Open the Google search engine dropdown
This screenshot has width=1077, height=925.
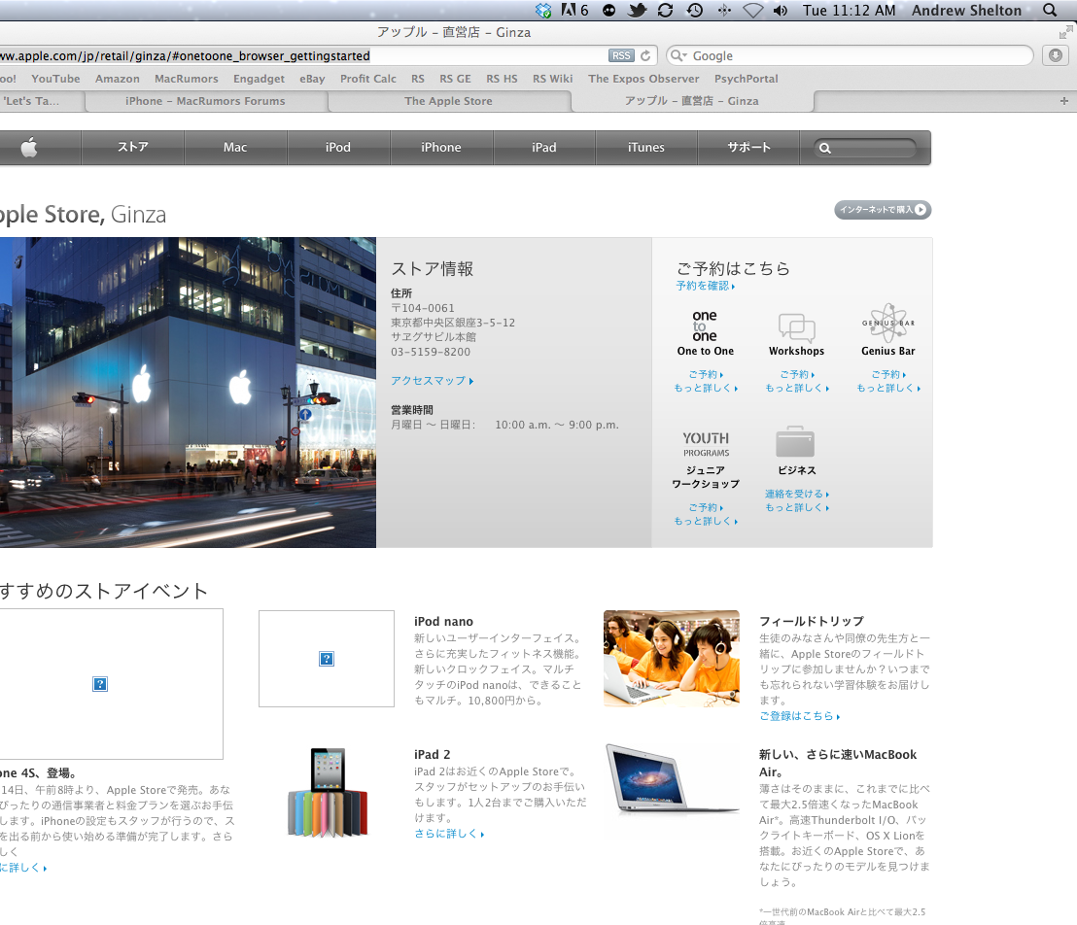point(678,55)
